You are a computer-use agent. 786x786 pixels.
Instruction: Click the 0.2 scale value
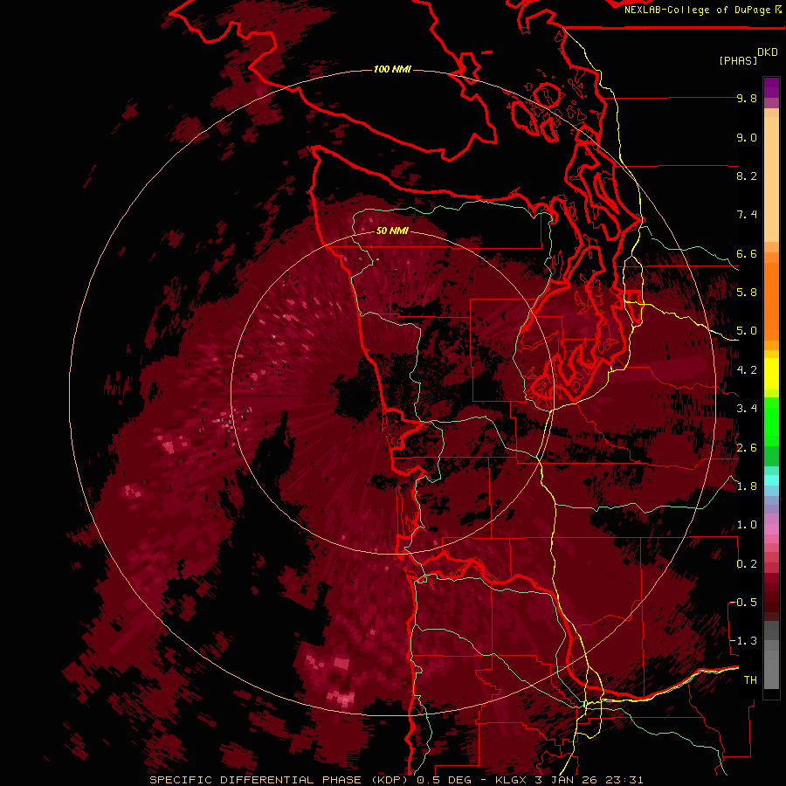click(x=747, y=564)
